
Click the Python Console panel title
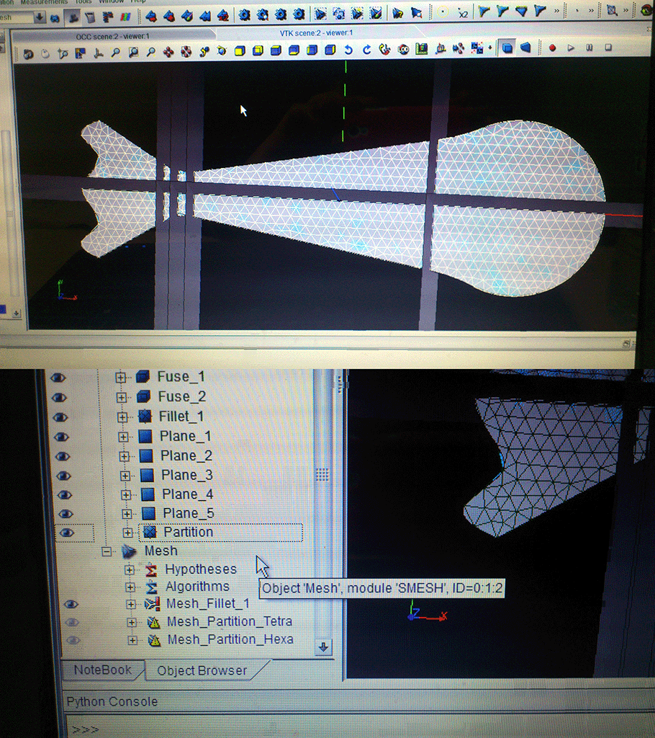(x=112, y=701)
